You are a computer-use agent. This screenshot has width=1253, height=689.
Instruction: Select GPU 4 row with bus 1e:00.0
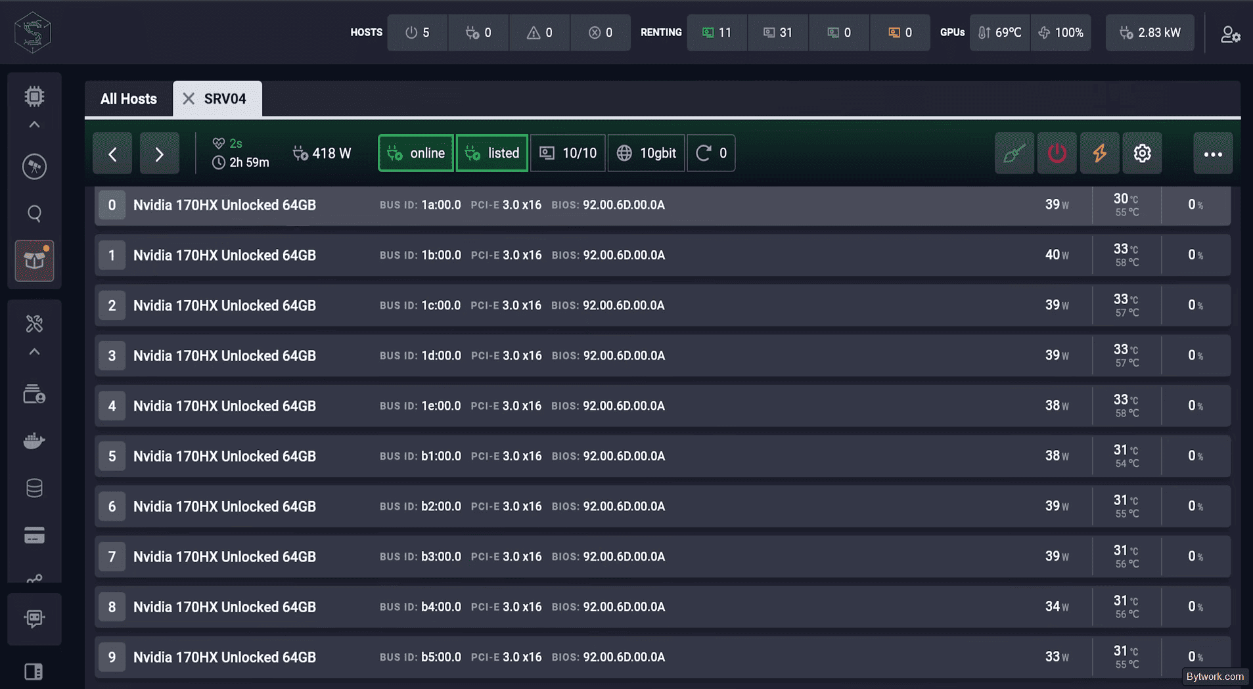[x=662, y=406]
